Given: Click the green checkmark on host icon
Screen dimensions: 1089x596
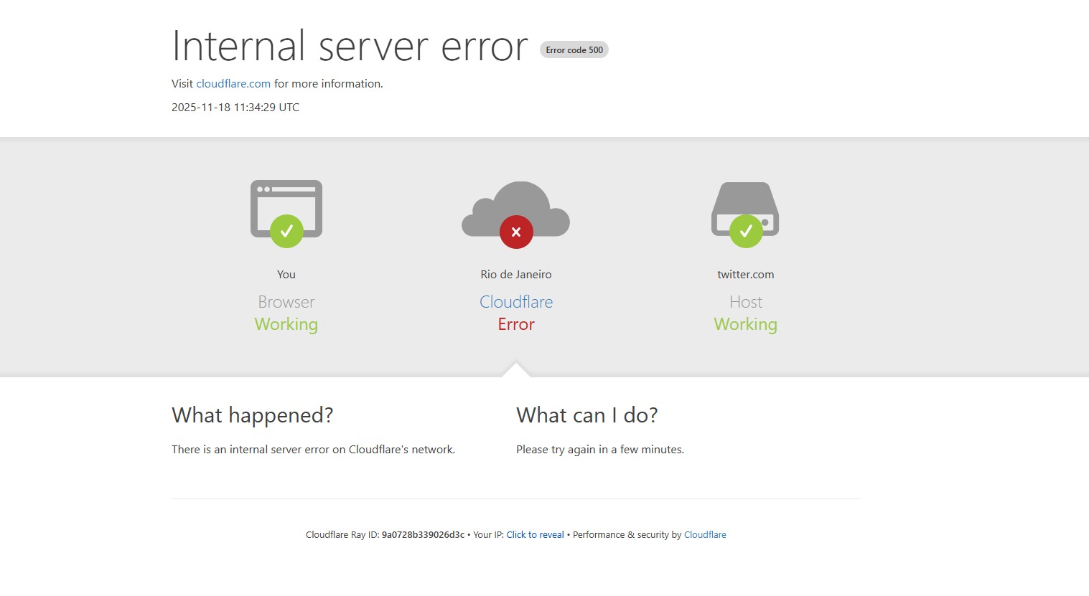Looking at the screenshot, I should pyautogui.click(x=746, y=231).
